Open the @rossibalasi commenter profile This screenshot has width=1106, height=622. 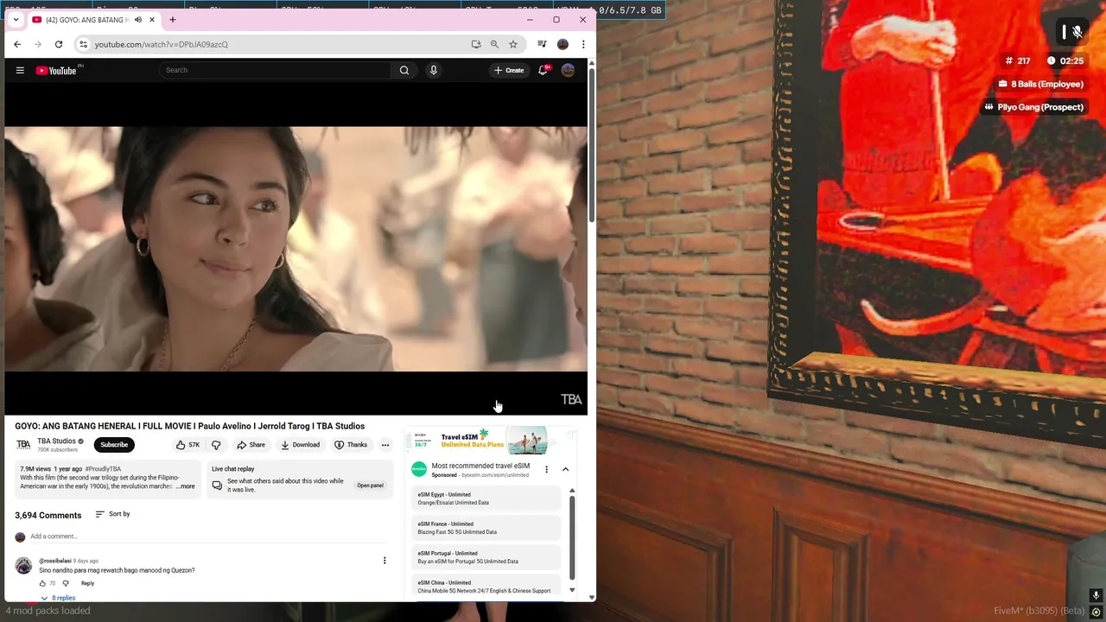(55, 561)
